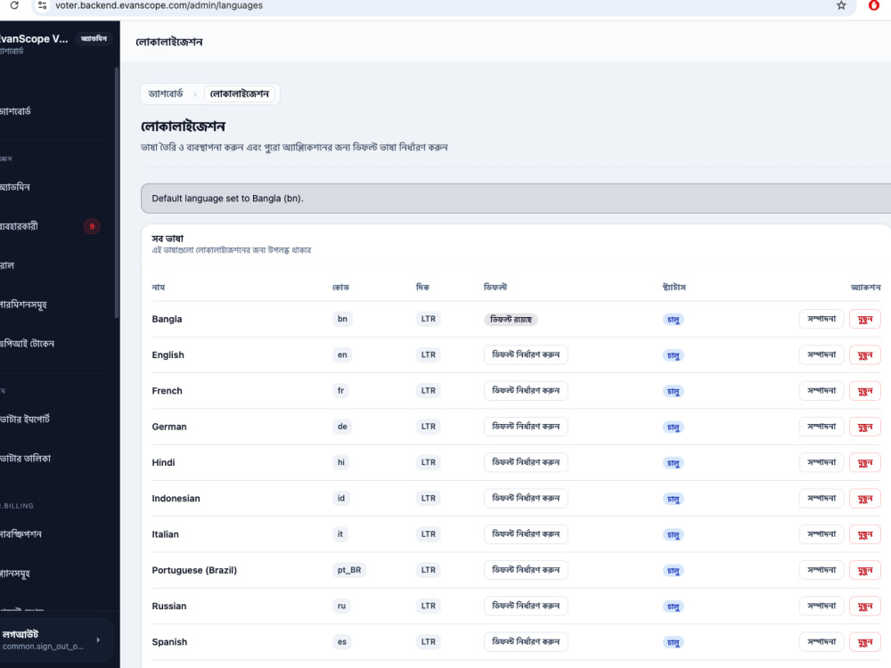Click the Default language set to Bangla notice
The height and width of the screenshot is (668, 891).
tap(516, 199)
